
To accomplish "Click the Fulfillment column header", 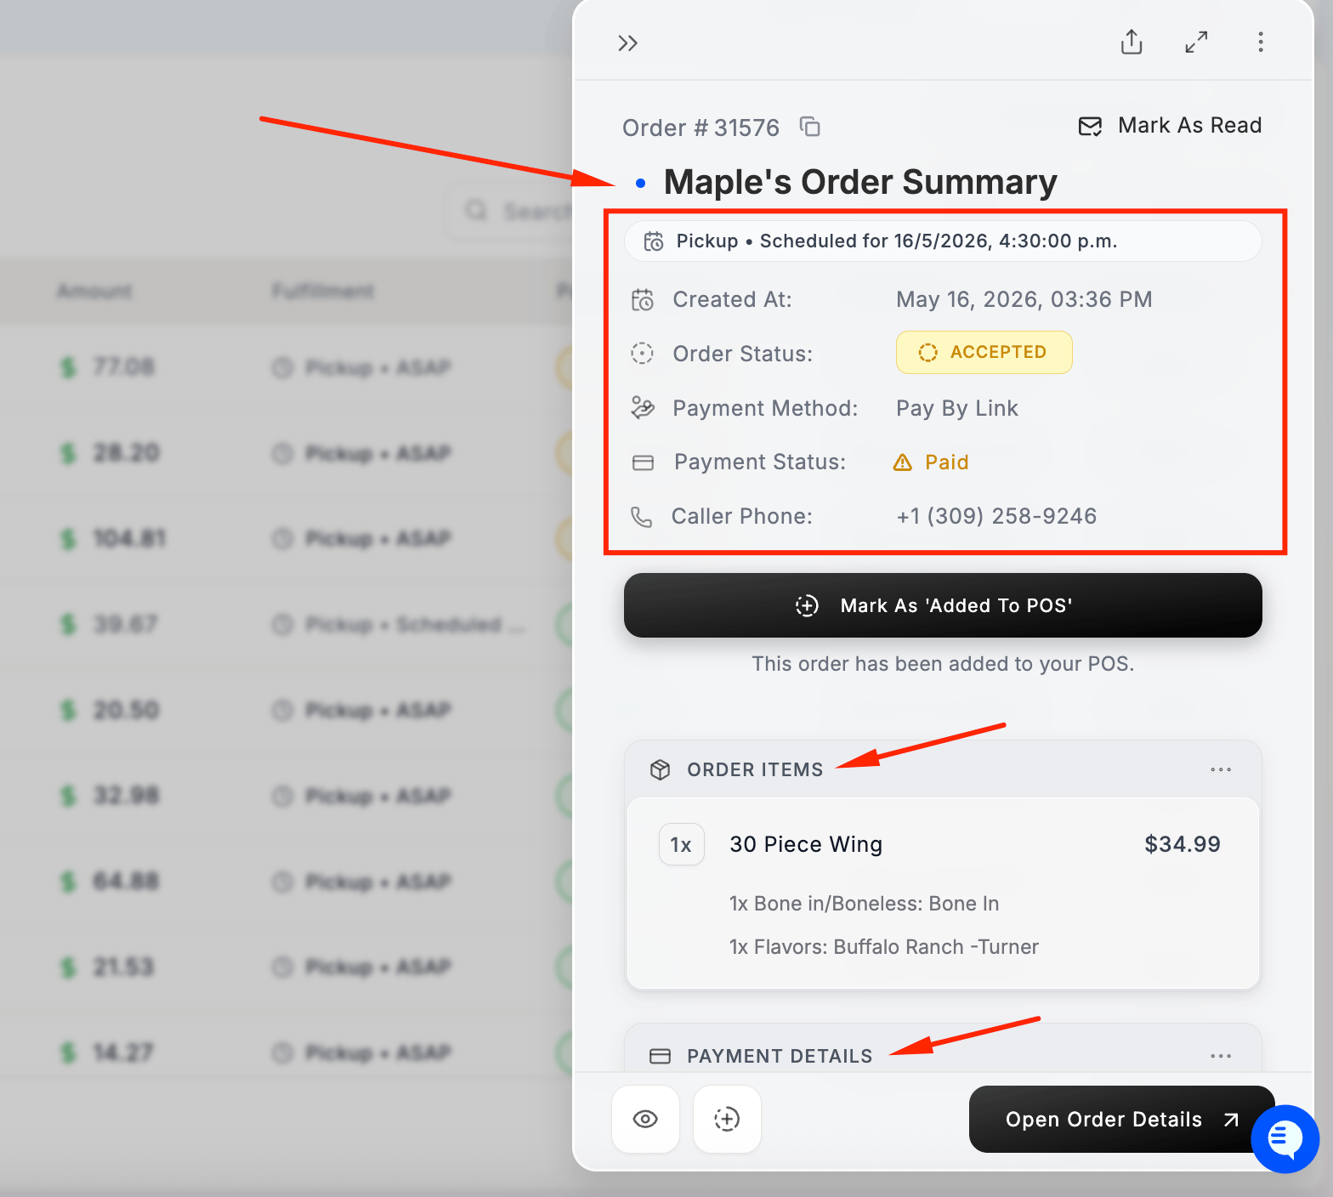I will pyautogui.click(x=323, y=292).
